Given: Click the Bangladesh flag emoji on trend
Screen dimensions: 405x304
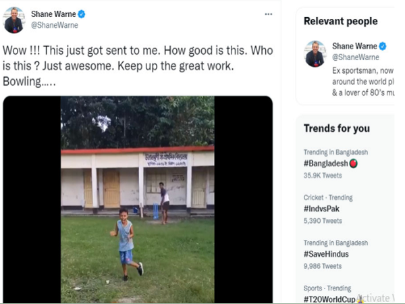Looking at the screenshot, I should click(354, 163).
